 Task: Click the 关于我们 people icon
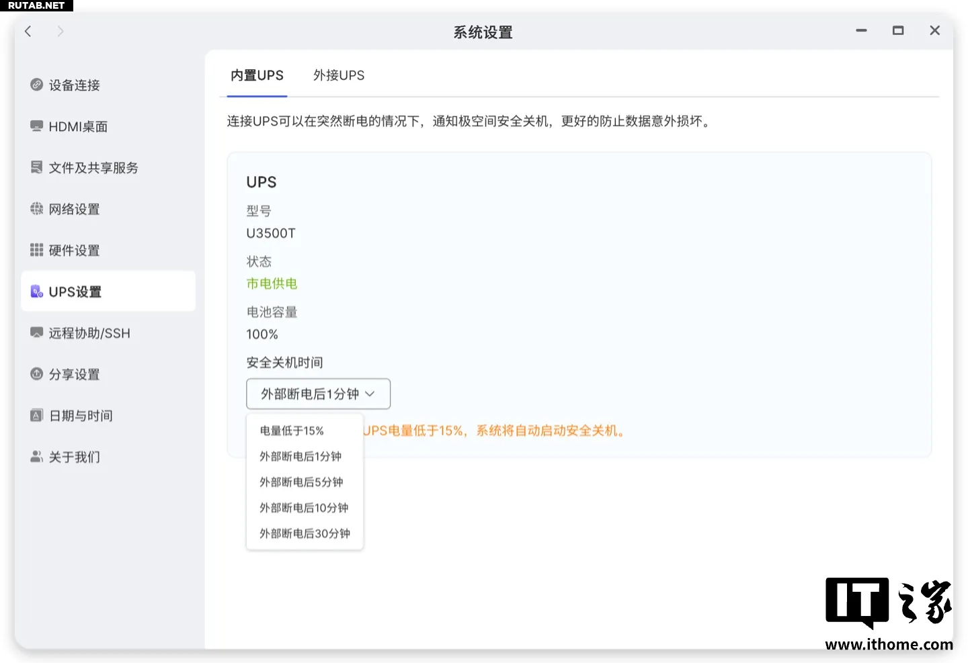coord(36,457)
